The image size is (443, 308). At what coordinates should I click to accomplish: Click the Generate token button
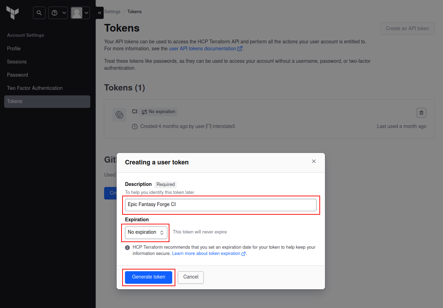tap(149, 277)
